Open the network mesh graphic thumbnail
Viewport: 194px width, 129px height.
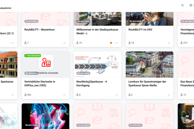pyautogui.click(x=9, y=116)
